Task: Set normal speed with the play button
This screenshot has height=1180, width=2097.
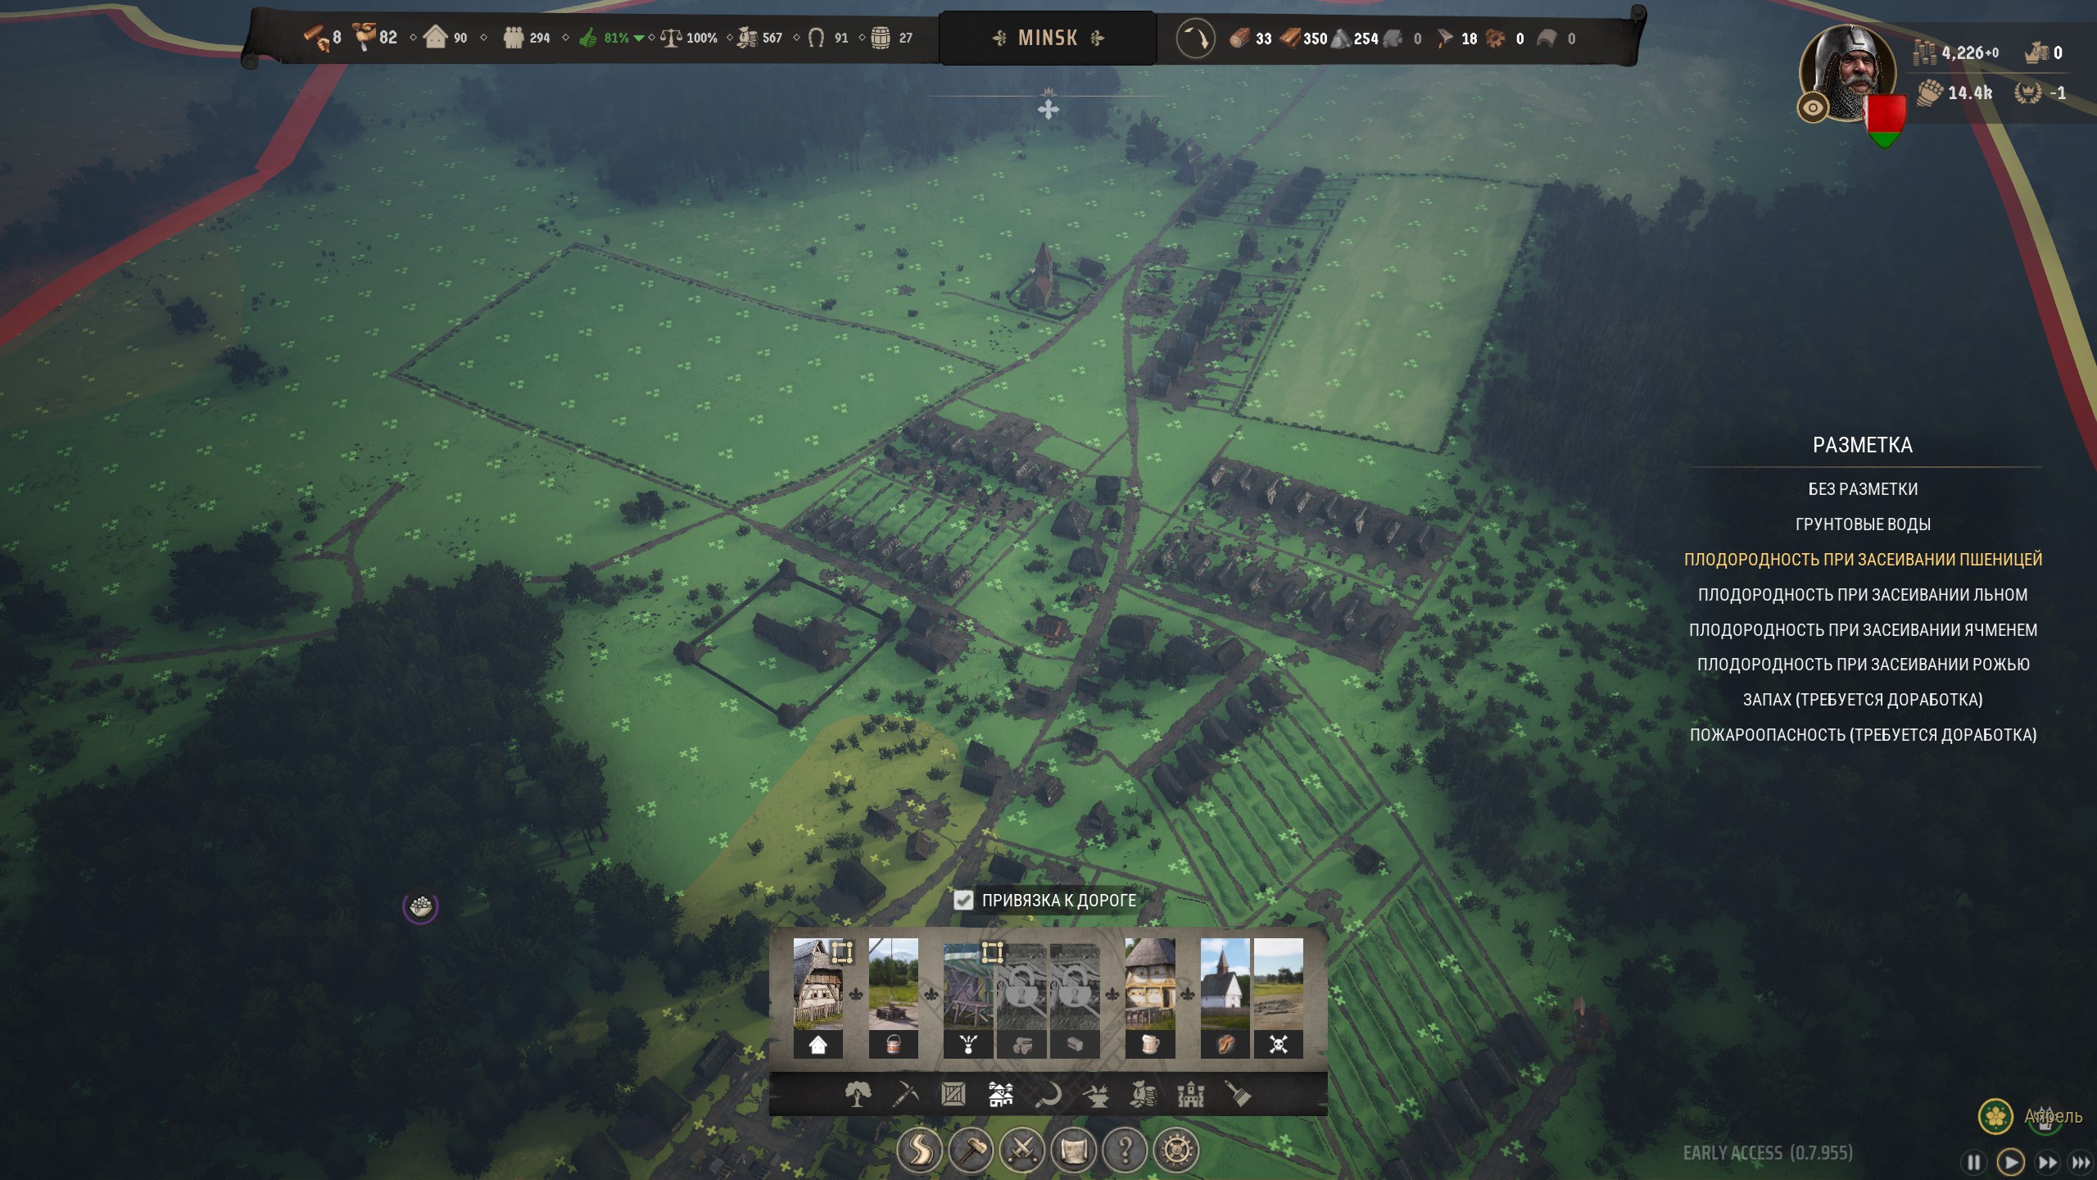Action: 2010,1162
